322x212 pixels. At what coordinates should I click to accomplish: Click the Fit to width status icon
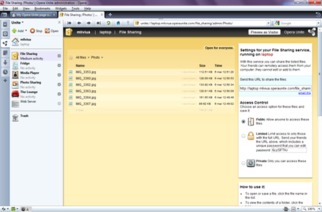(286, 209)
